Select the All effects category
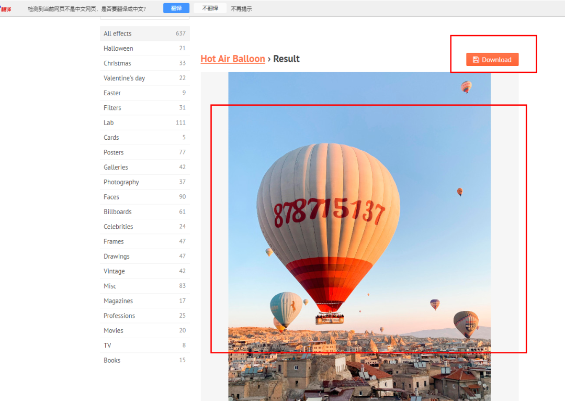565x401 pixels. pos(118,34)
